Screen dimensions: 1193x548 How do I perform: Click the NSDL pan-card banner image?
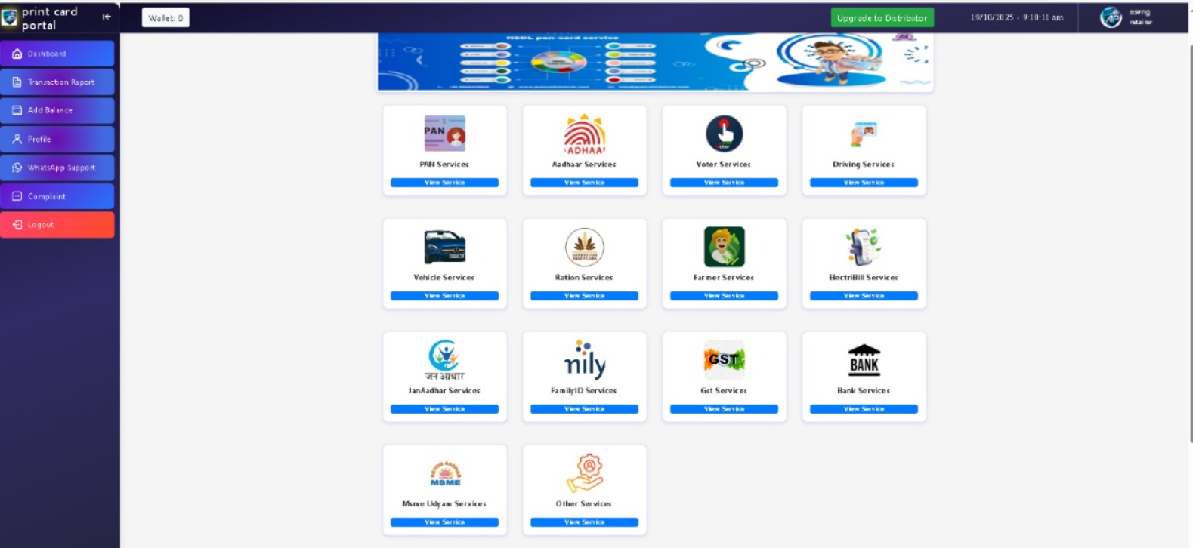tap(655, 62)
